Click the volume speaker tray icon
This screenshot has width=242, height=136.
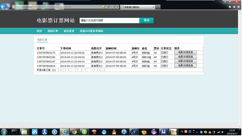tap(222, 132)
